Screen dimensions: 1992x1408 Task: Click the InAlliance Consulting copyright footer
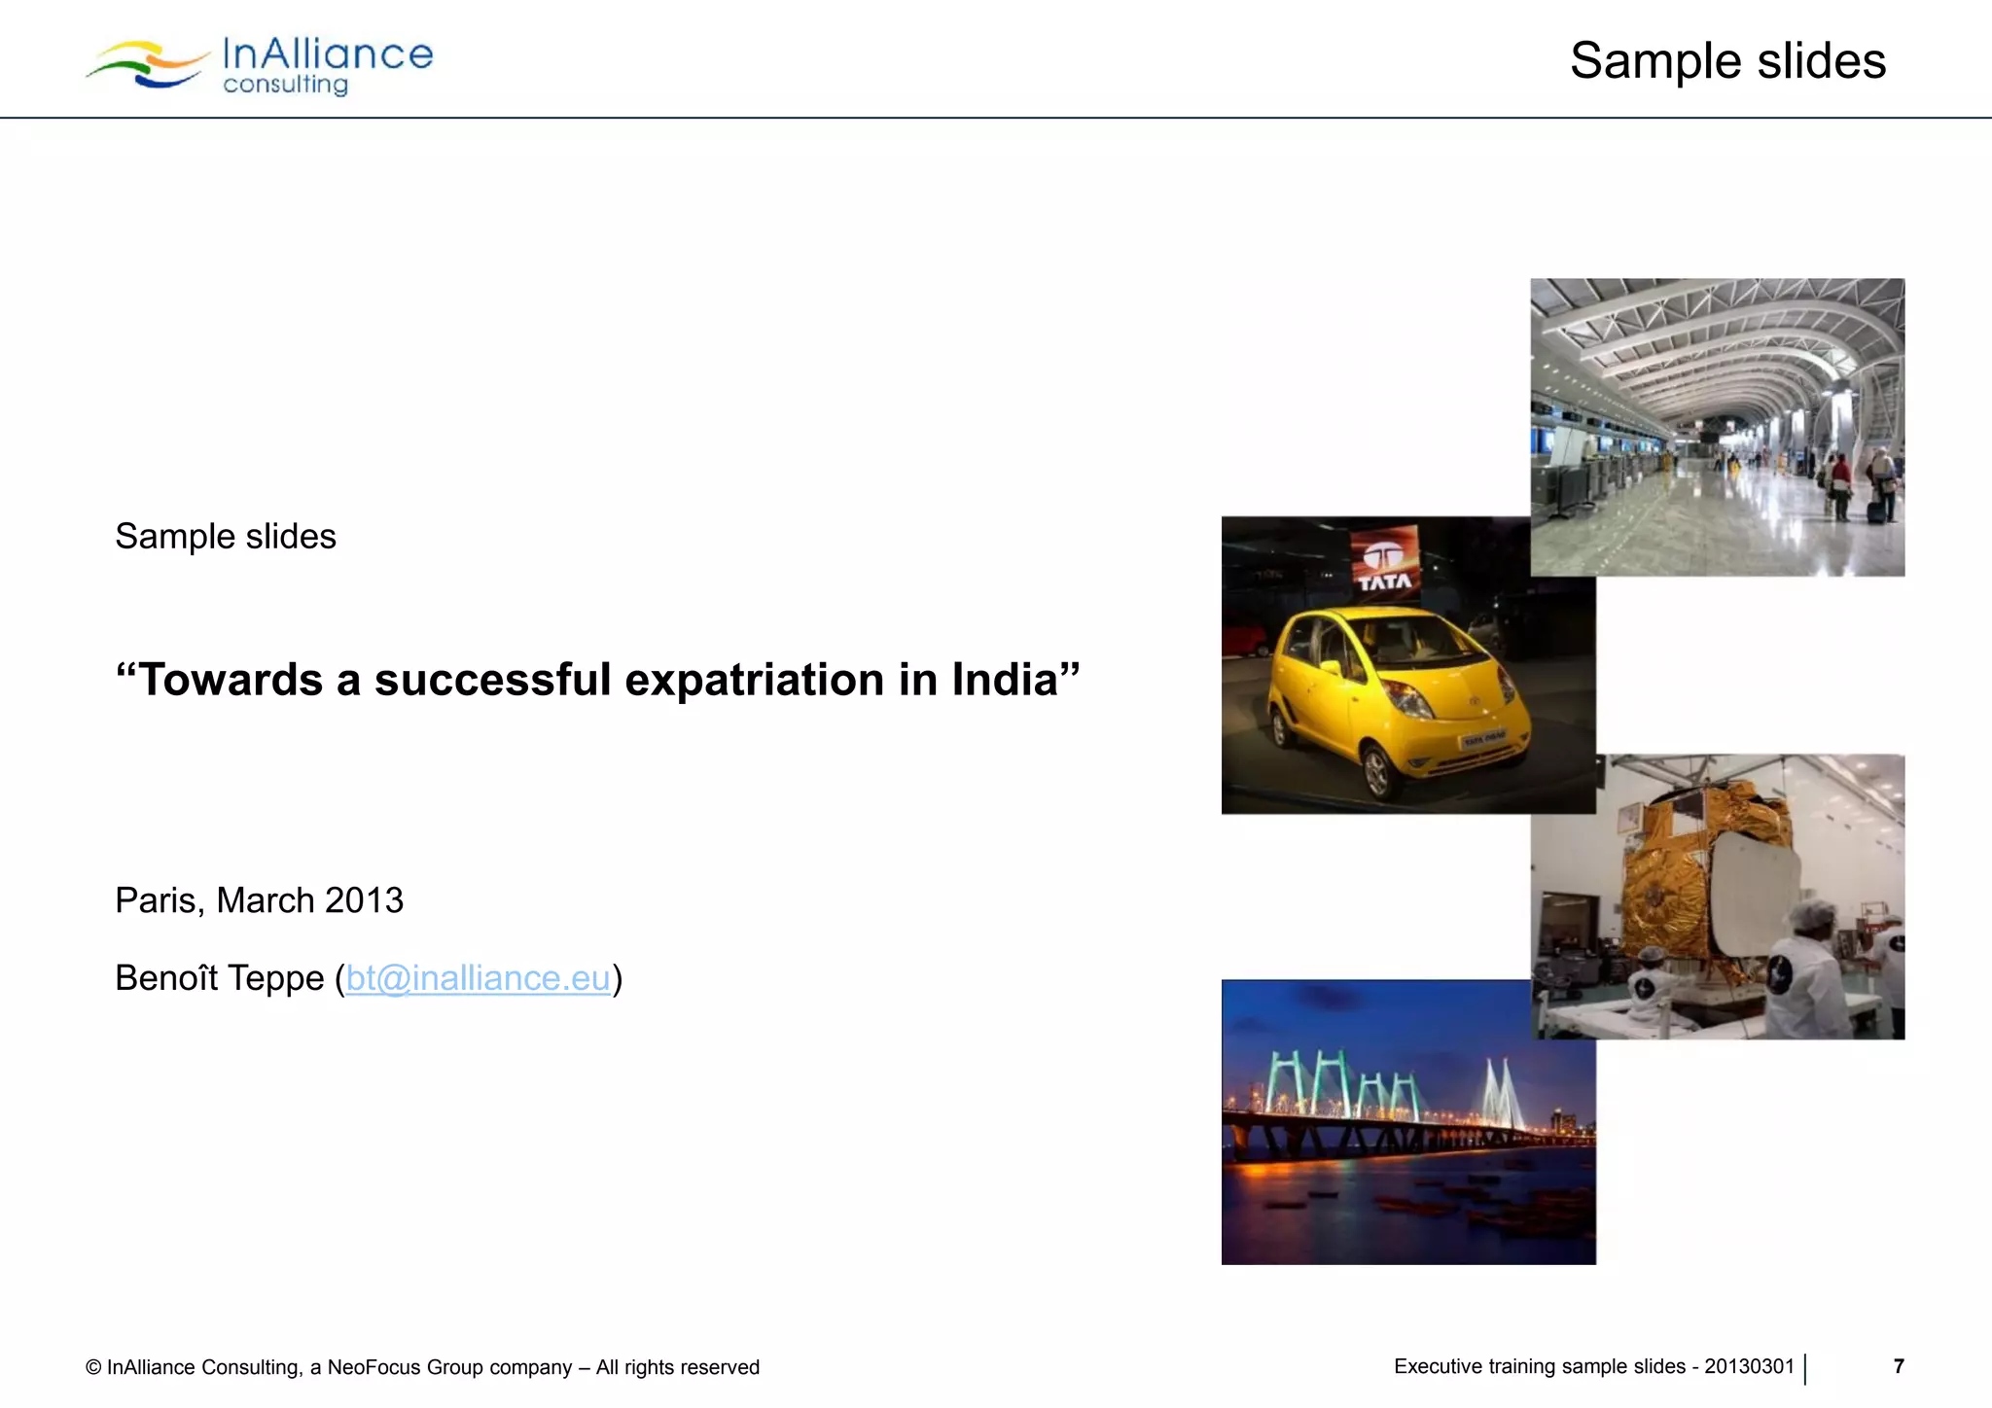coord(422,1367)
